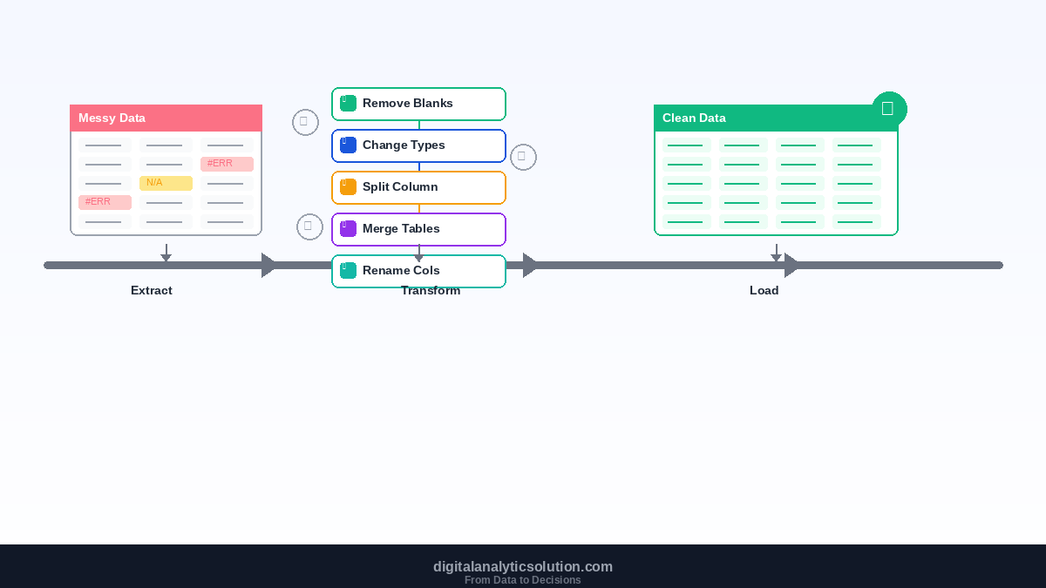Open the digitalanalyticsolution.com footer link
The height and width of the screenshot is (588, 1046).
pyautogui.click(x=523, y=566)
